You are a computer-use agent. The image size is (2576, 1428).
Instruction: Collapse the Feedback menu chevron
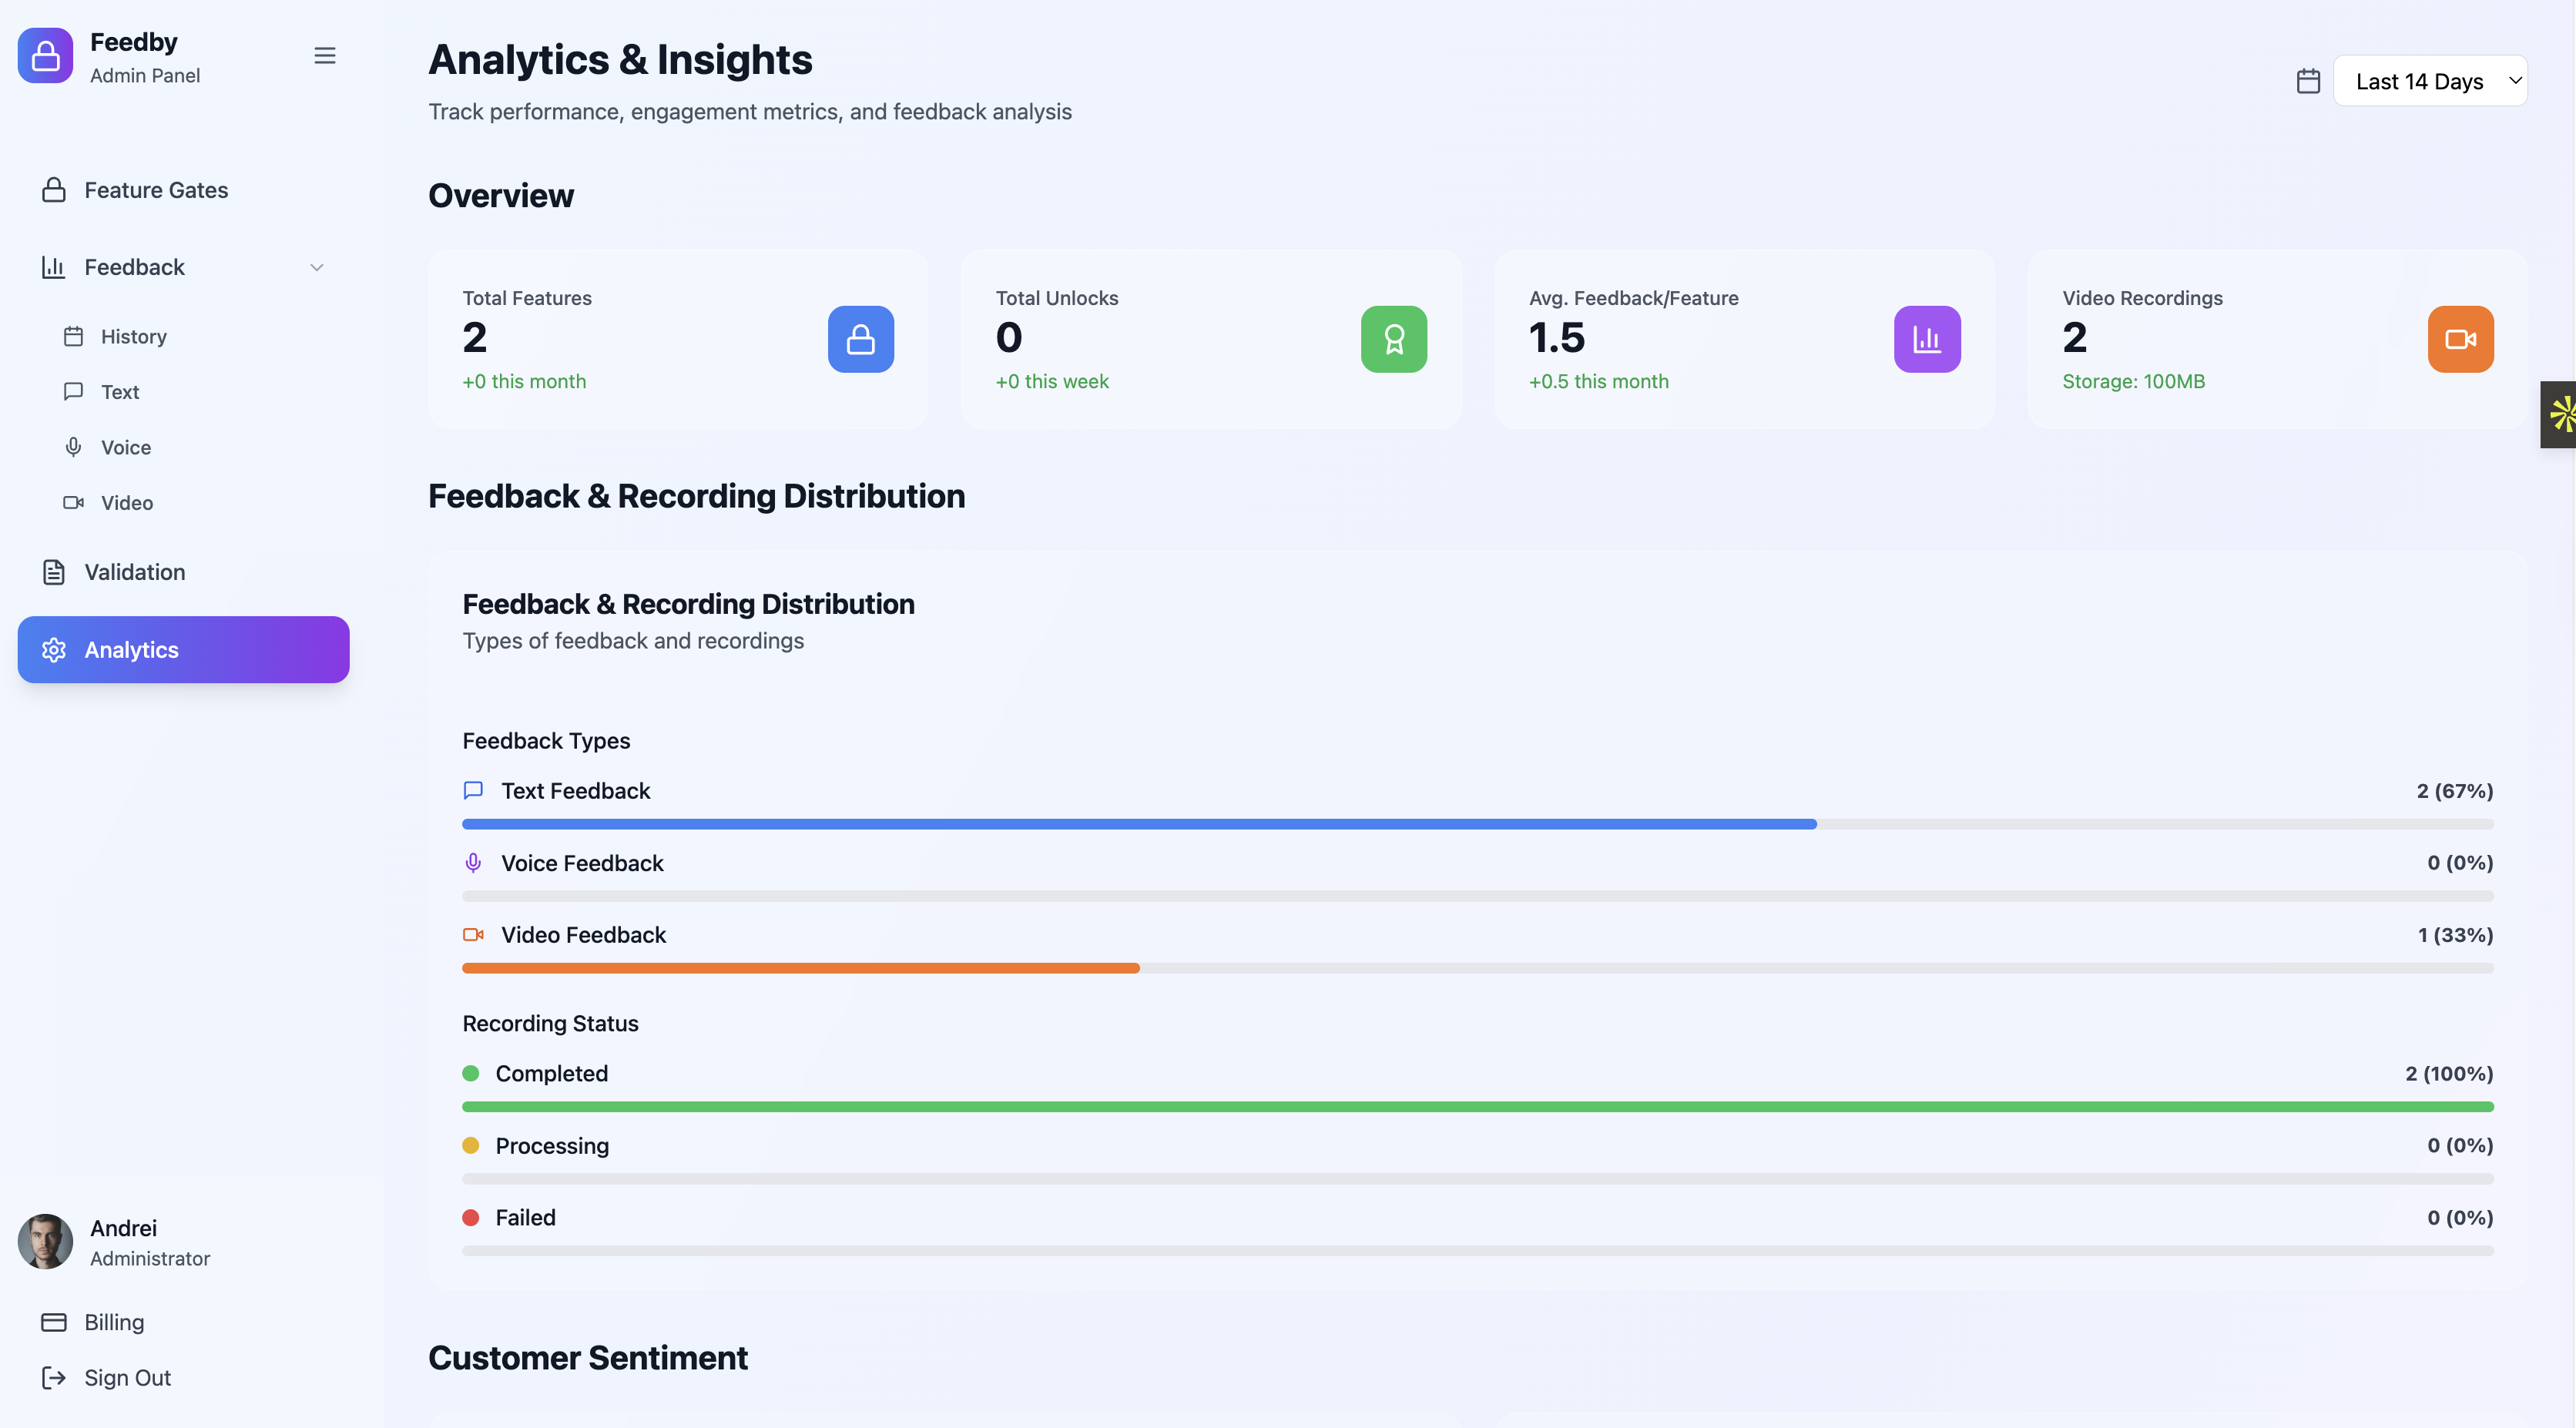pyautogui.click(x=317, y=267)
